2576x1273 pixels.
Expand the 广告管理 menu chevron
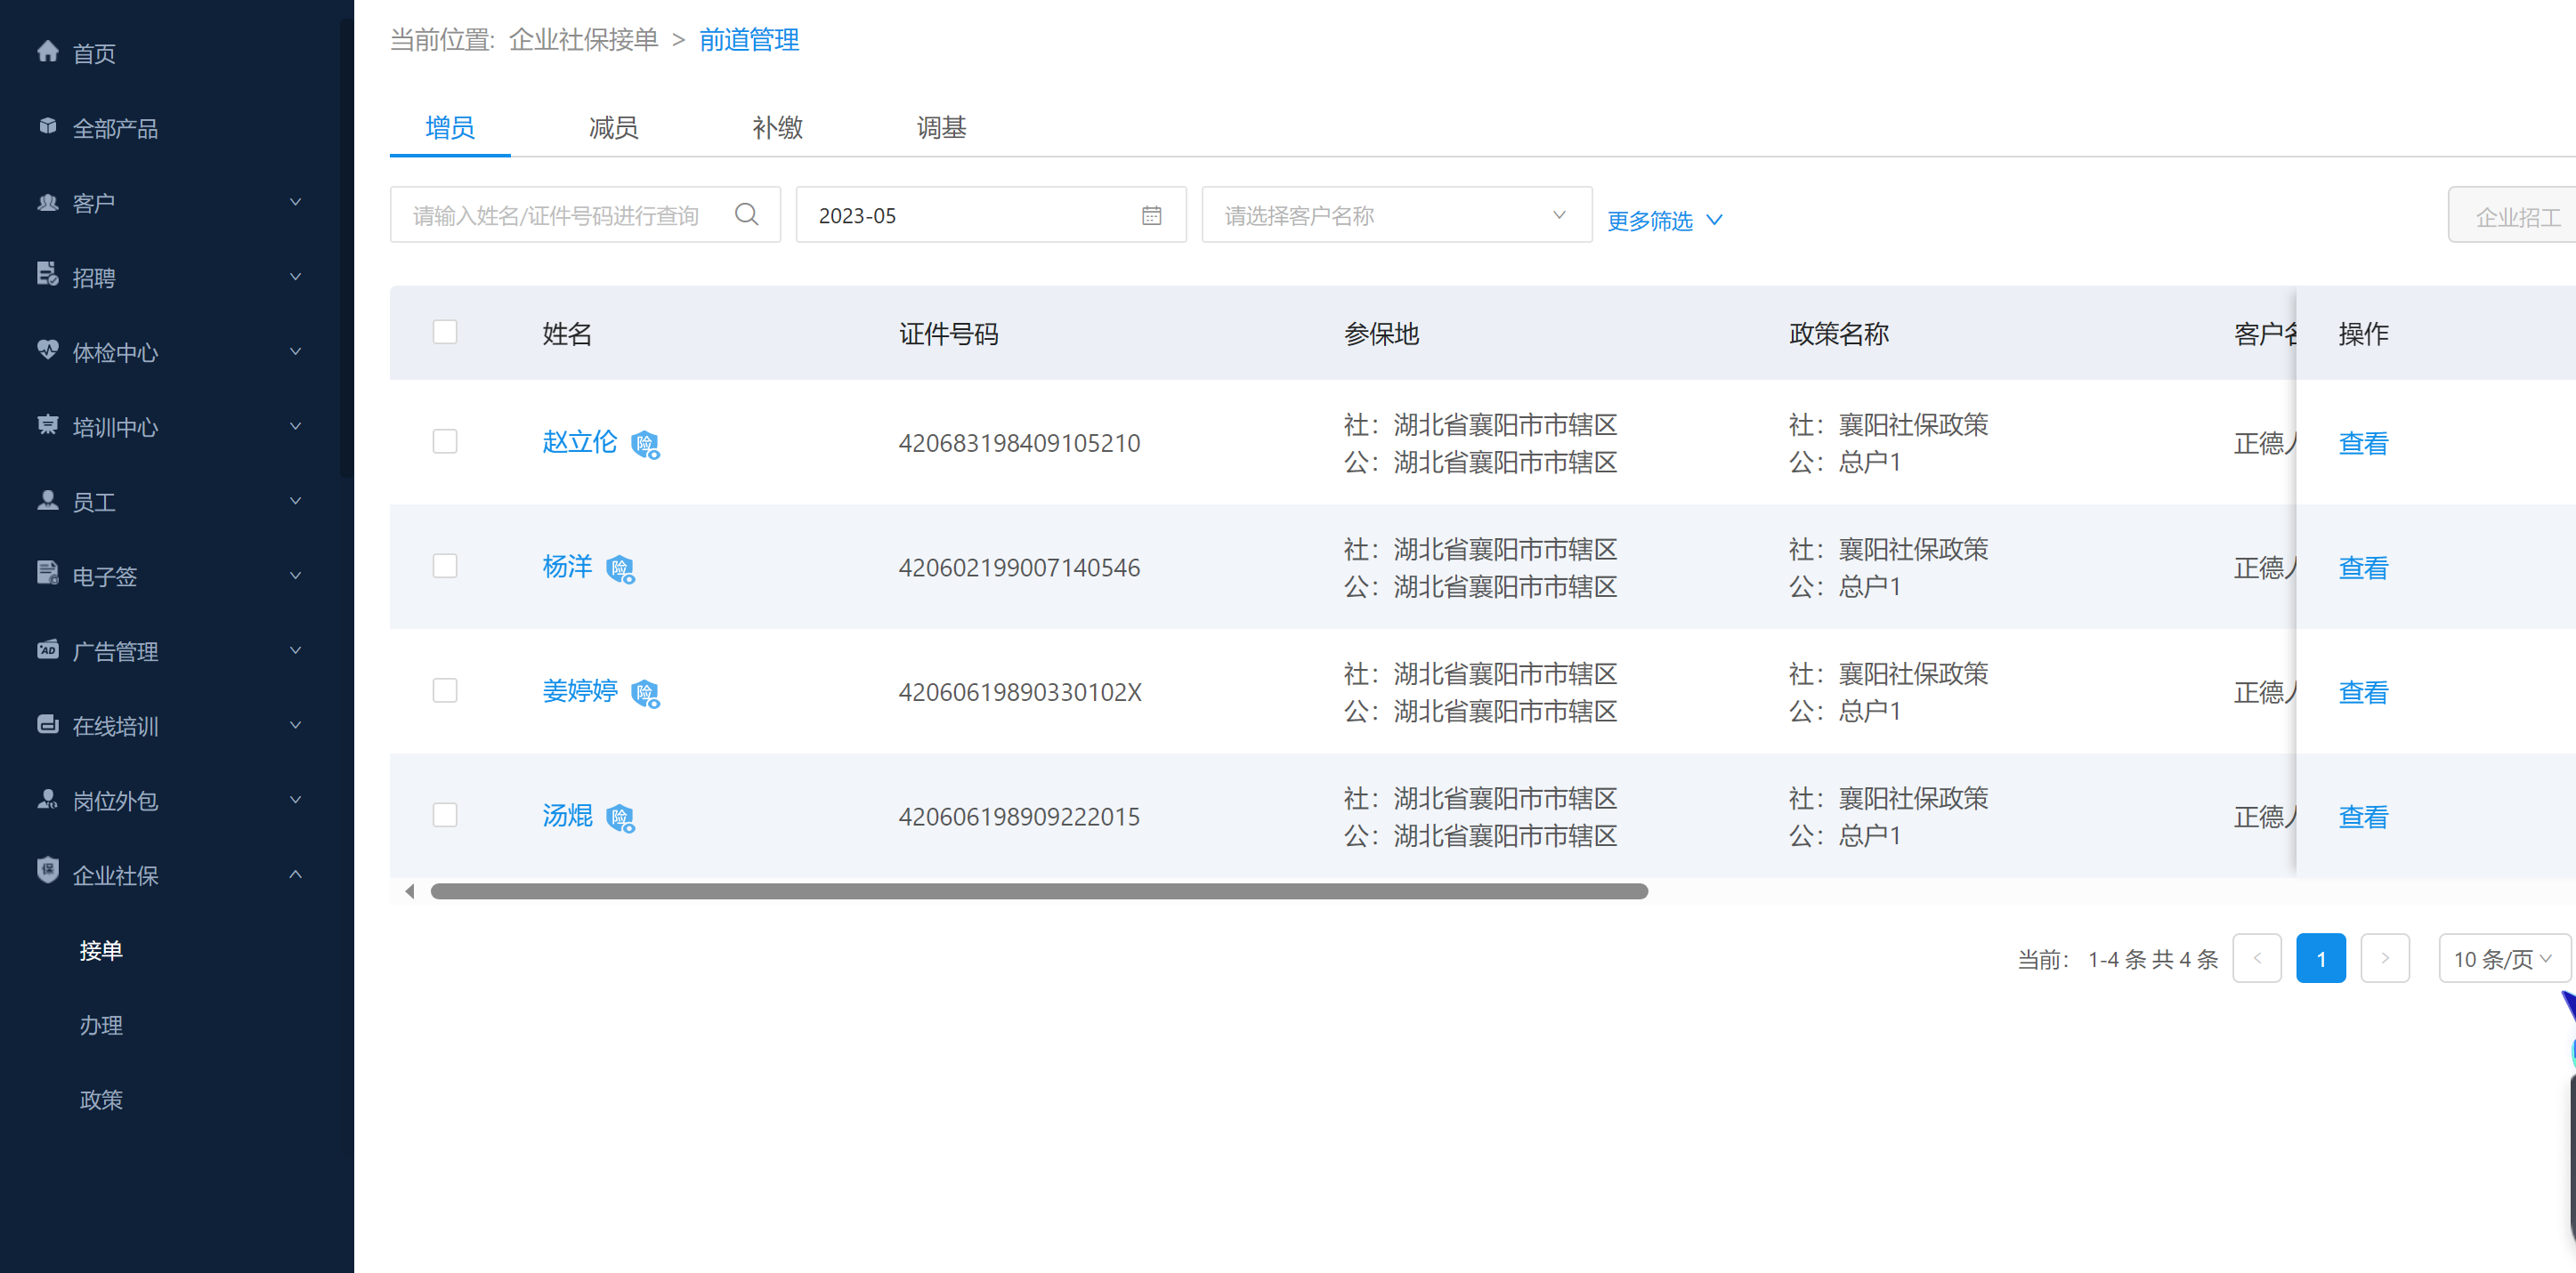[x=295, y=649]
